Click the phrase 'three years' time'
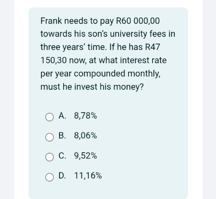The width and height of the screenshot is (216, 199). pos(73,47)
